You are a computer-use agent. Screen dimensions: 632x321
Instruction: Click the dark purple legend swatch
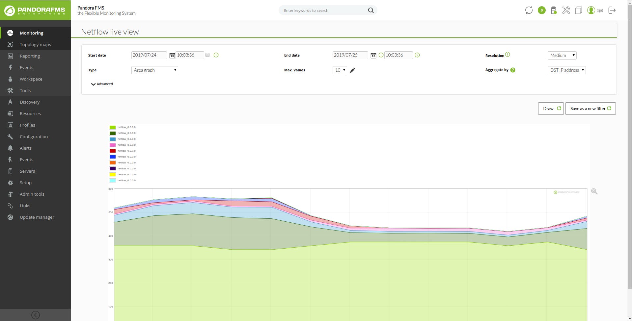click(113, 169)
